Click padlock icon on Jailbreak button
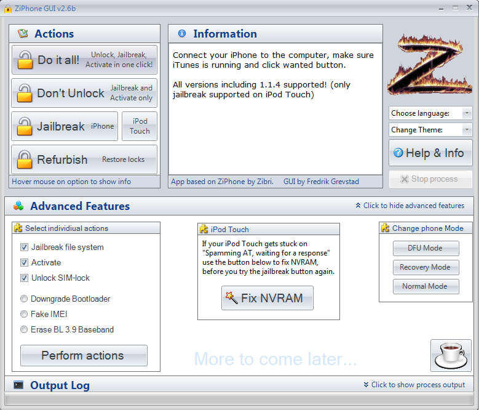 click(25, 126)
